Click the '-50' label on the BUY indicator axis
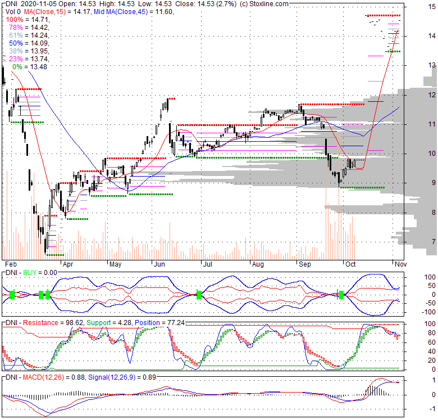 coord(430,303)
